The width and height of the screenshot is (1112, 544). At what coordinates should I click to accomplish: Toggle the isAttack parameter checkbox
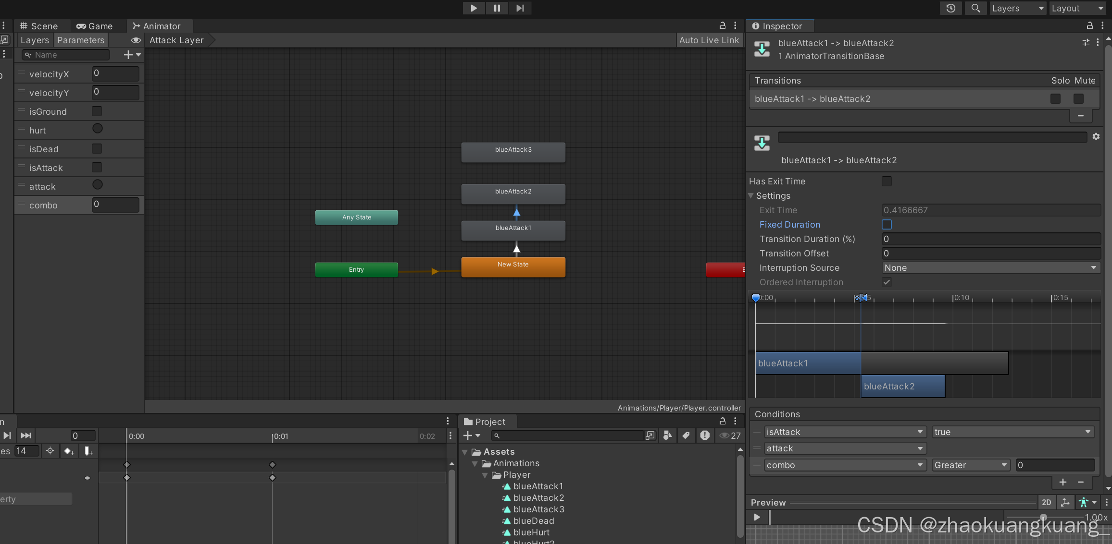[97, 168]
